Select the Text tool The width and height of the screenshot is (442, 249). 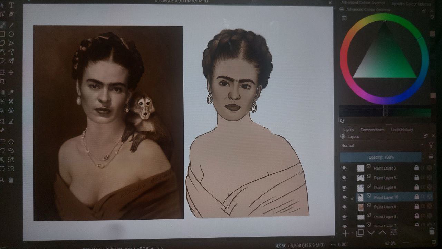tap(11, 5)
